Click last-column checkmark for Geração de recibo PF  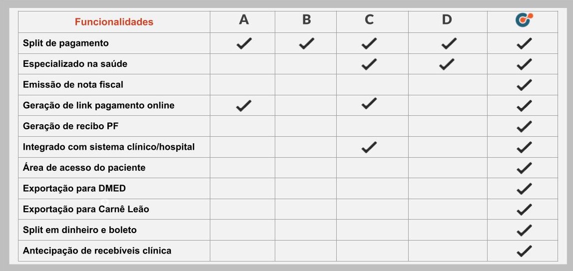coord(524,126)
